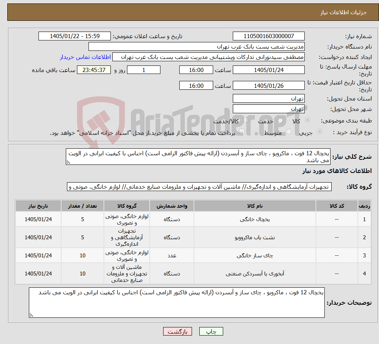The image size is (379, 344).
Task: Click the remaining time 23:45:37 field
Action: click(x=94, y=70)
